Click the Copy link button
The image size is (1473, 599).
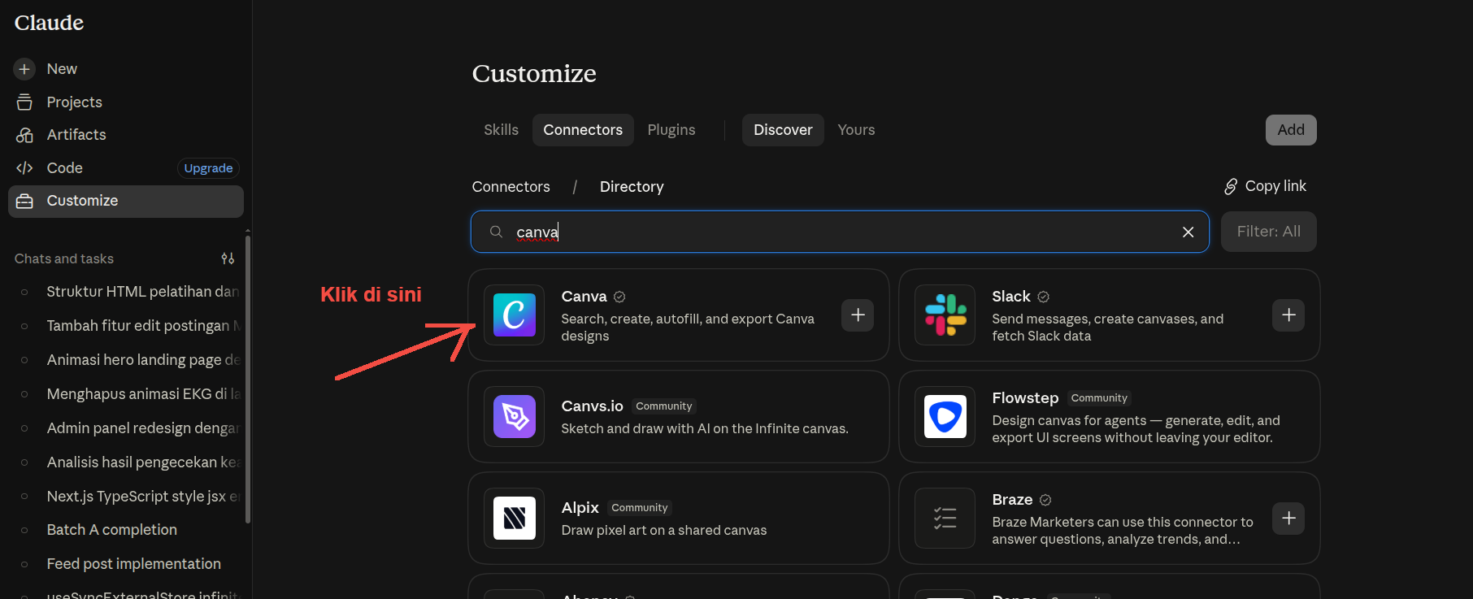pyautogui.click(x=1266, y=186)
